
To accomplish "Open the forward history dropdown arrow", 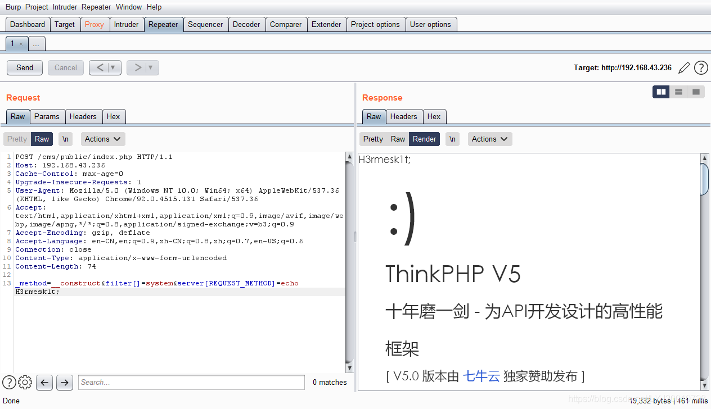I will coord(151,67).
